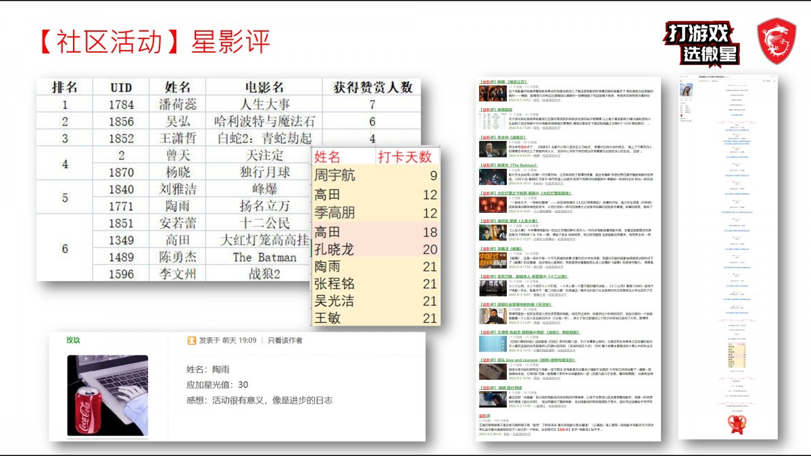Click the text 姓名：陶雨 in the post
Screen dimensions: 811x456
coord(208,370)
